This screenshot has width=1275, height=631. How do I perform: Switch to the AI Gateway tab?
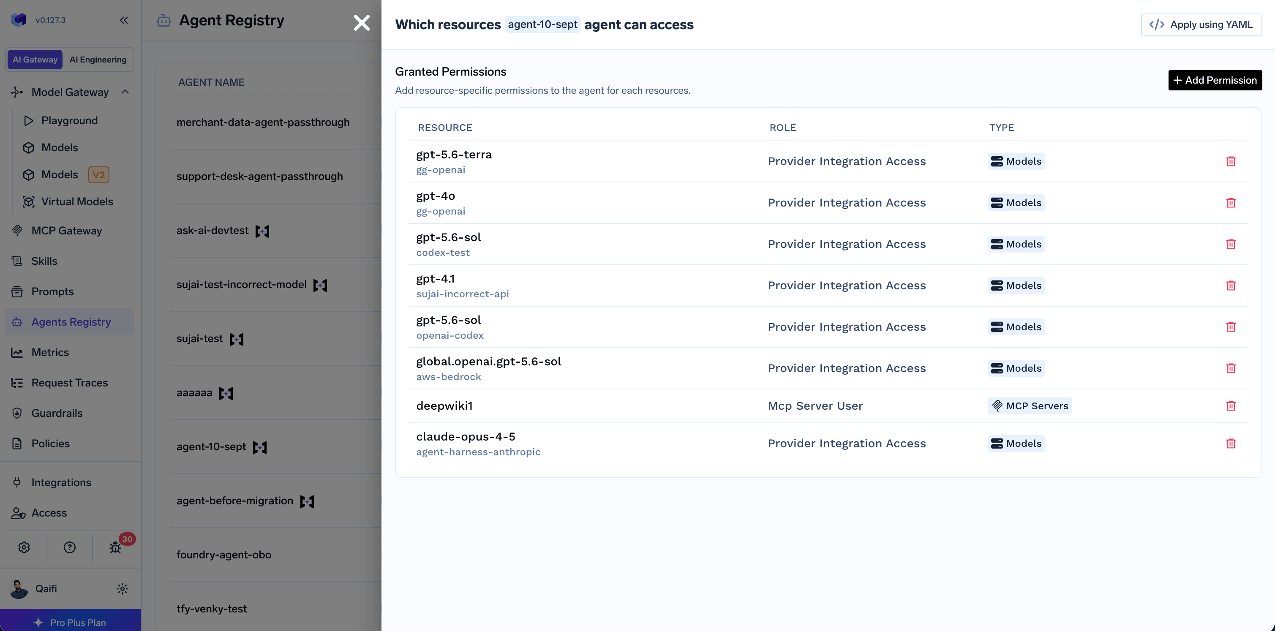pos(35,60)
